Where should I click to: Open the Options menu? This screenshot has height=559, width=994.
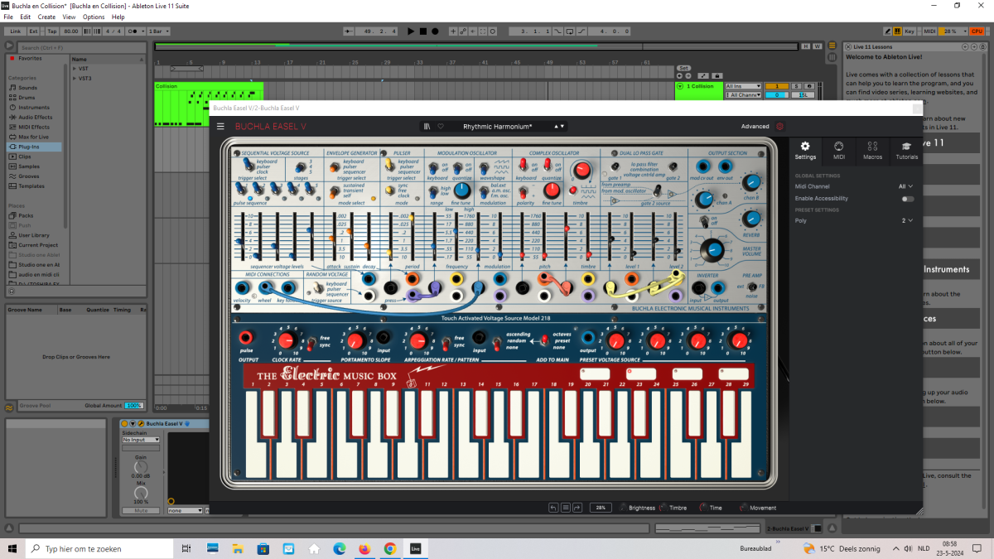pos(94,17)
